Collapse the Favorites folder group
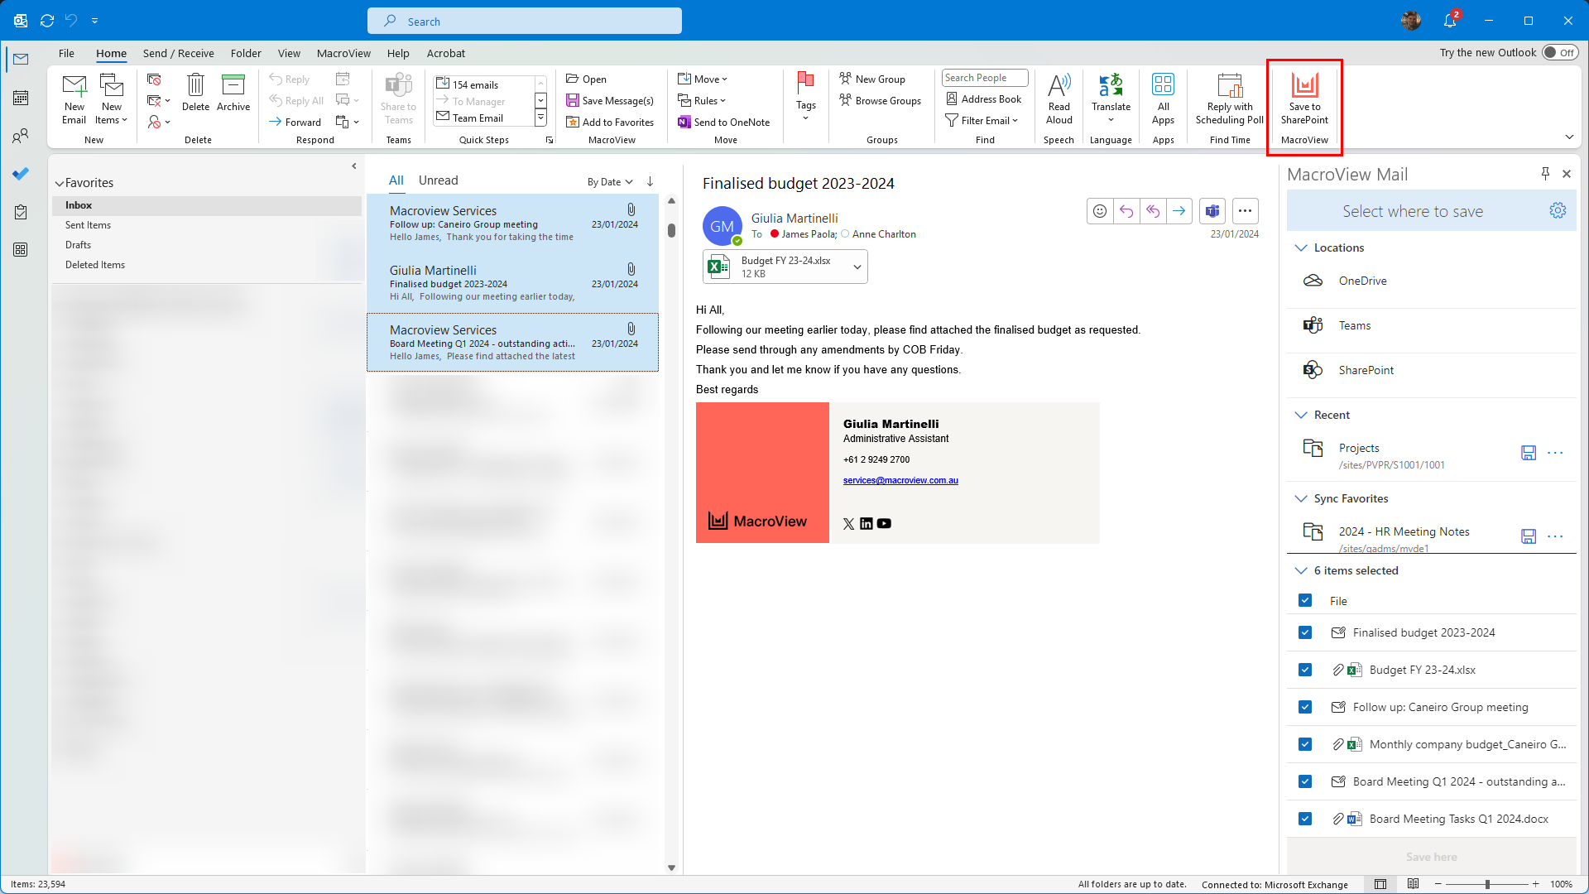 (60, 183)
